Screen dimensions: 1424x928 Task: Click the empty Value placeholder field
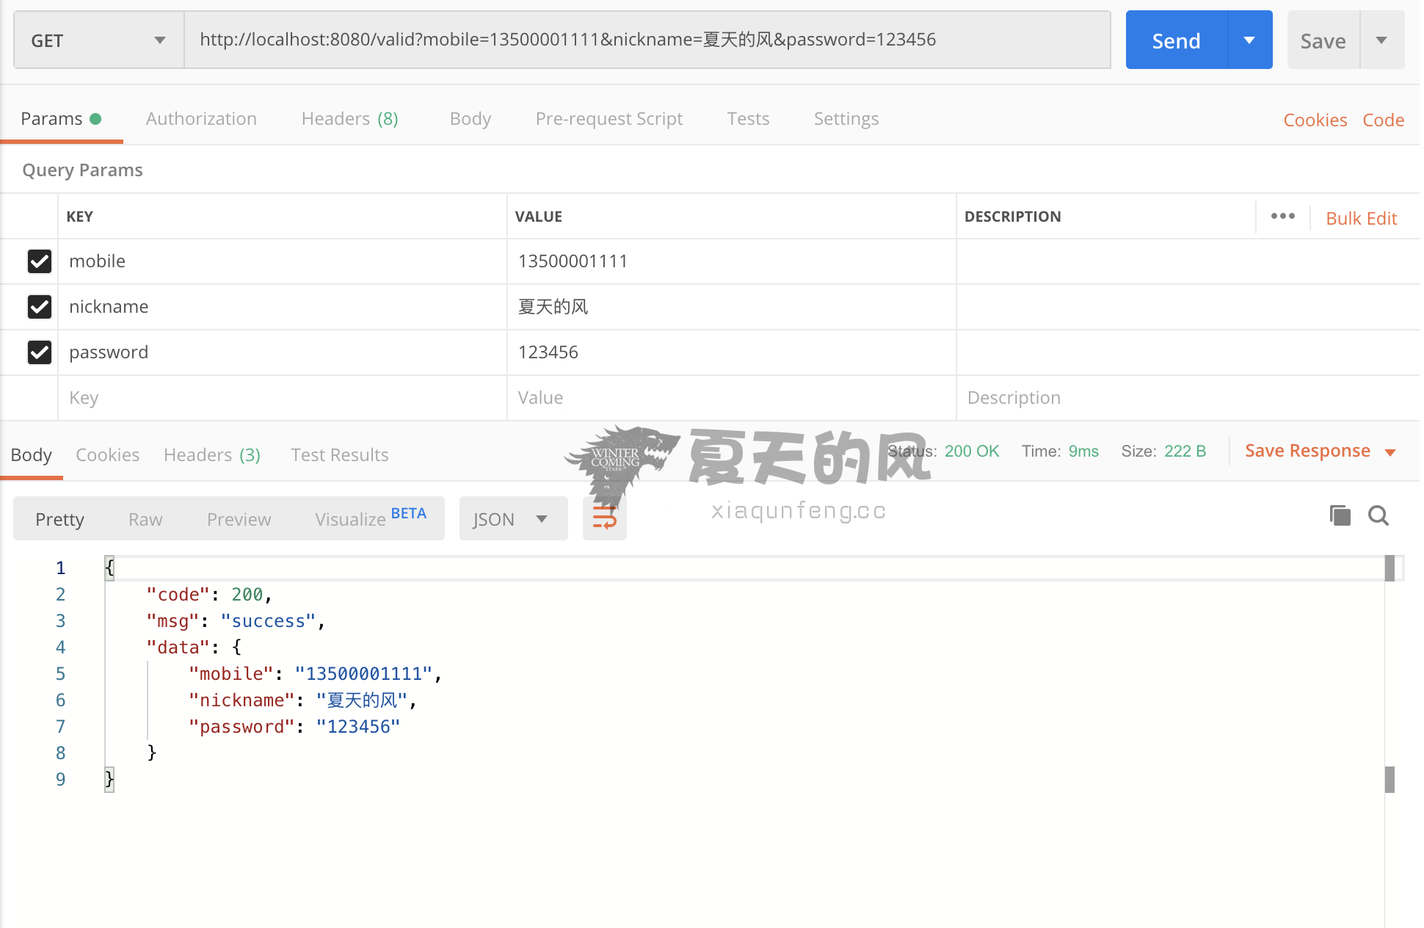coord(731,398)
